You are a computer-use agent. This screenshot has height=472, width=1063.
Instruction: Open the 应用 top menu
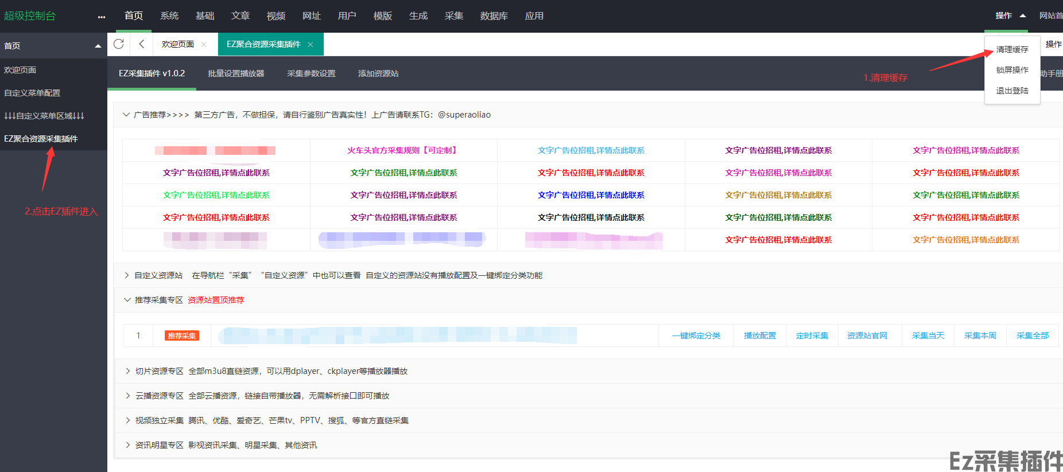coord(534,16)
